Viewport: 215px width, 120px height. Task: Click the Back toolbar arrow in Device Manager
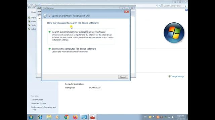tap(39, 15)
